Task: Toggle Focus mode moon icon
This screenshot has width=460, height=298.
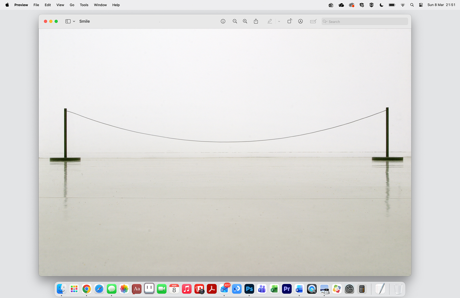Action: (381, 5)
